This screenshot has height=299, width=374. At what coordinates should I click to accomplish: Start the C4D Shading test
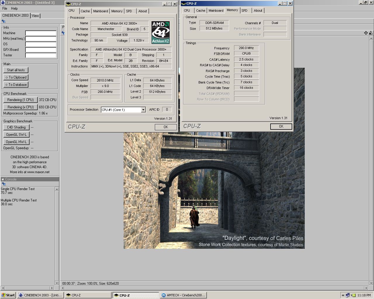(x=16, y=127)
